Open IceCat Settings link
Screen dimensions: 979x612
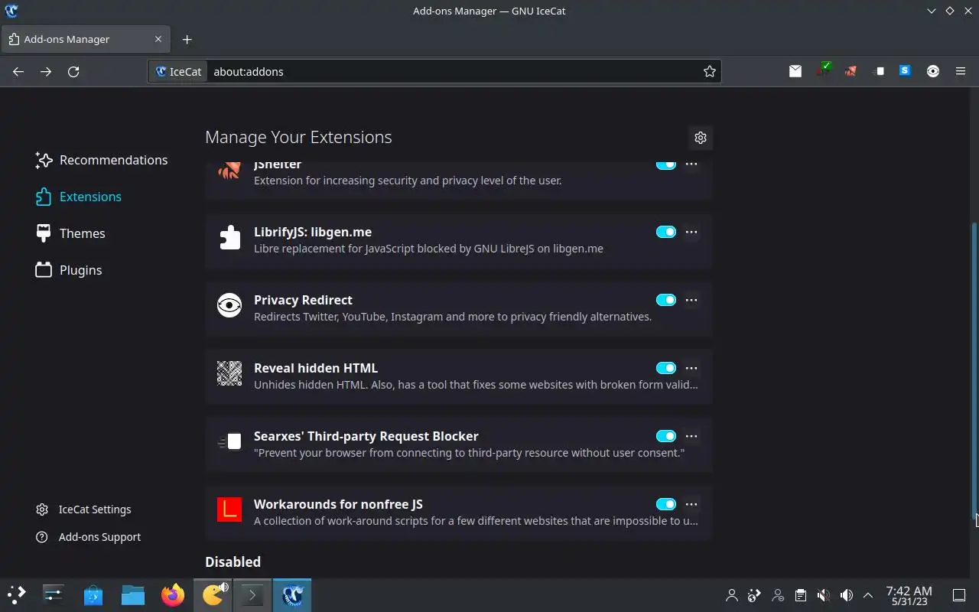(83, 509)
